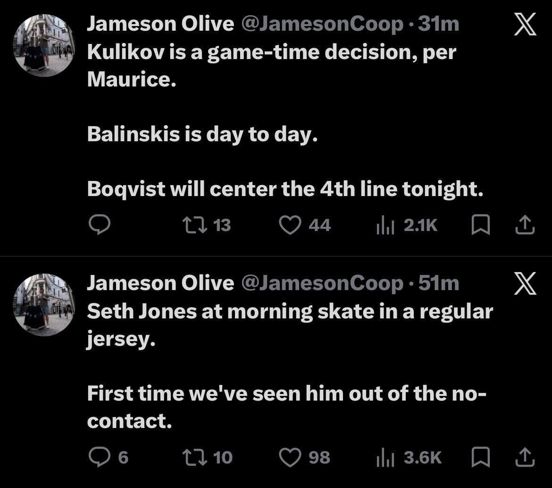Click the 31m timestamp on the top tweet
Screen dimensions: 552x488
pyautogui.click(x=438, y=25)
